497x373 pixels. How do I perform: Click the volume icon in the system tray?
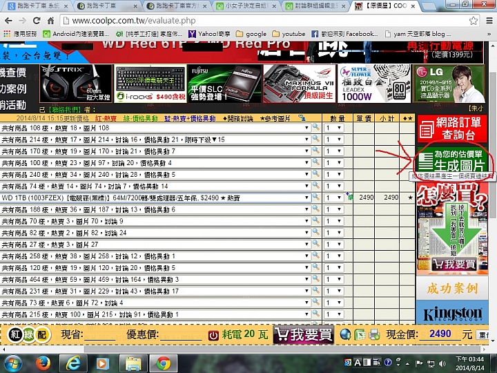click(x=442, y=364)
